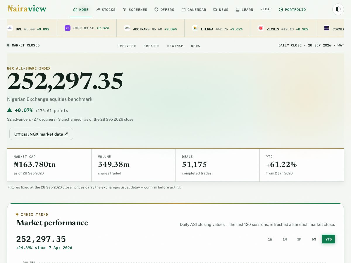Click the News newspaper icon

coord(215,10)
